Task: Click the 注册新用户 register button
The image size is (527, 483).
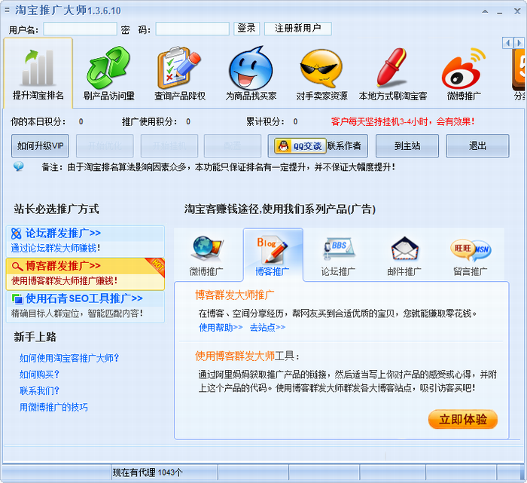Action: coord(298,28)
